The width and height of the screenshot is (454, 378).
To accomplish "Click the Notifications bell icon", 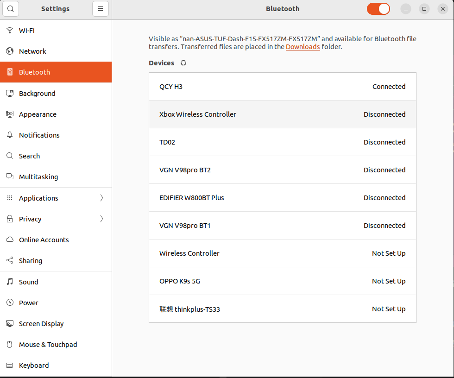I will tap(10, 135).
